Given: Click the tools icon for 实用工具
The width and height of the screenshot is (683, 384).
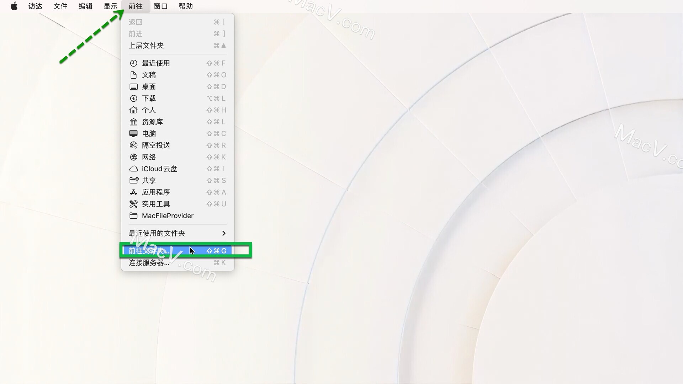Looking at the screenshot, I should point(133,204).
